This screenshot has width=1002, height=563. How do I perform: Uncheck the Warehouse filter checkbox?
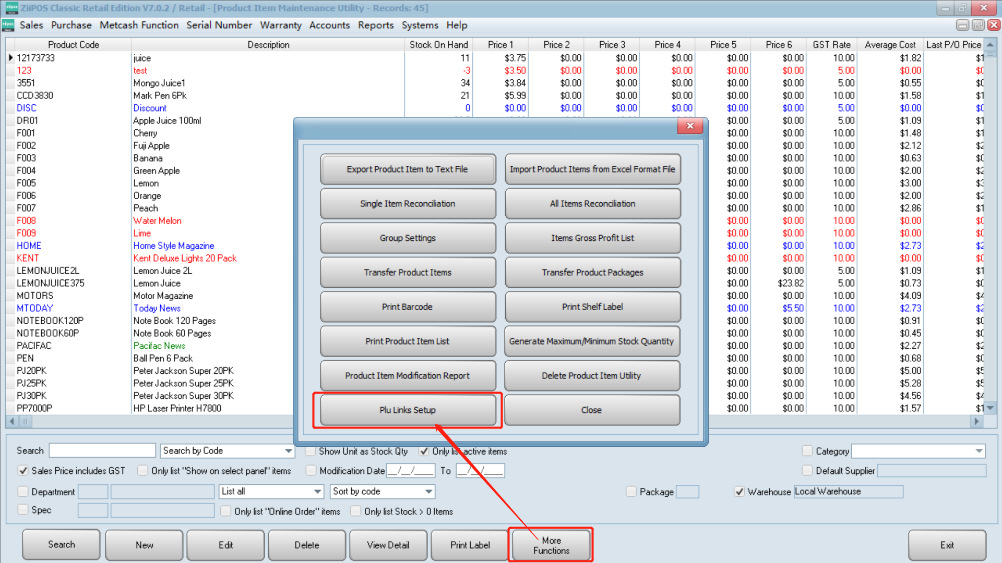tap(739, 491)
